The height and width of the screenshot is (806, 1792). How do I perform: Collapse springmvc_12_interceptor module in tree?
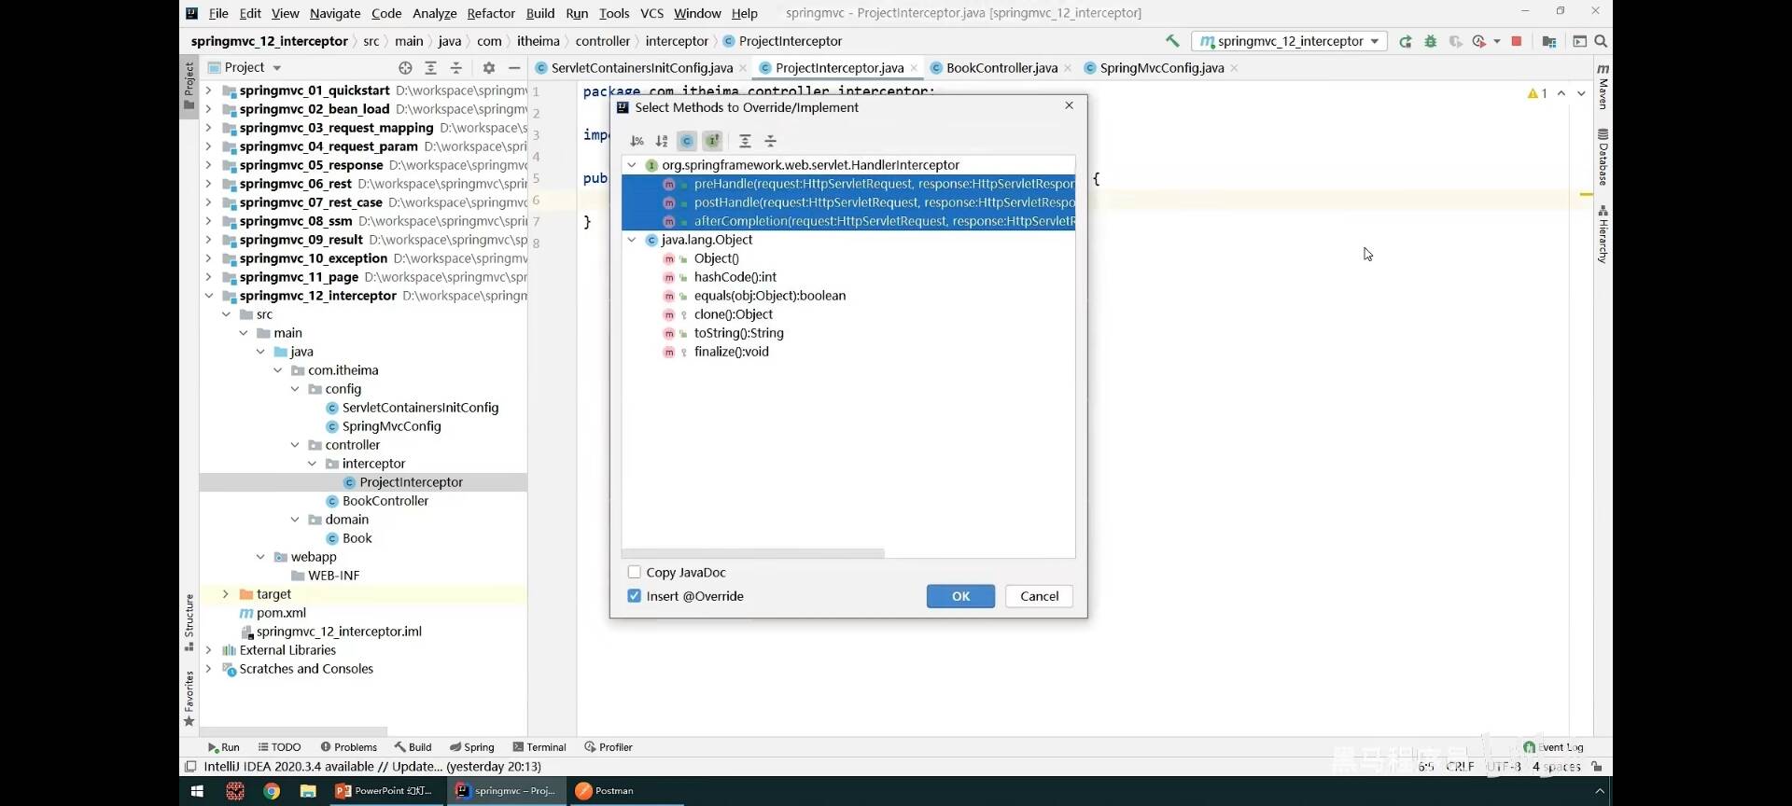coord(208,296)
